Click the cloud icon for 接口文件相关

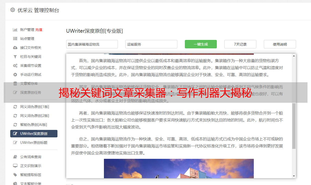(x=15, y=48)
